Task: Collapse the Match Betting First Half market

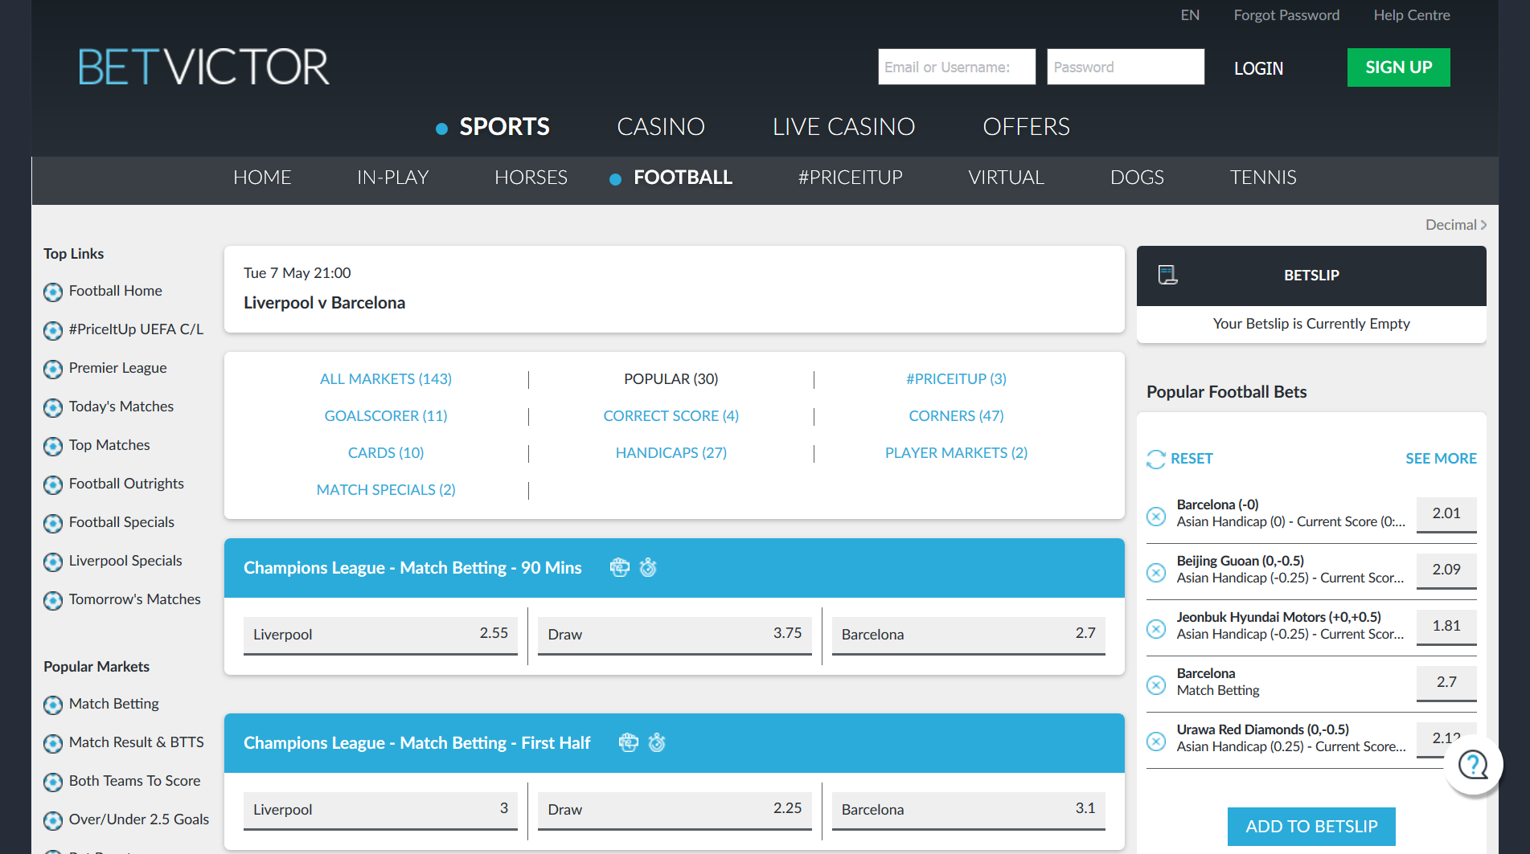Action: coord(674,743)
